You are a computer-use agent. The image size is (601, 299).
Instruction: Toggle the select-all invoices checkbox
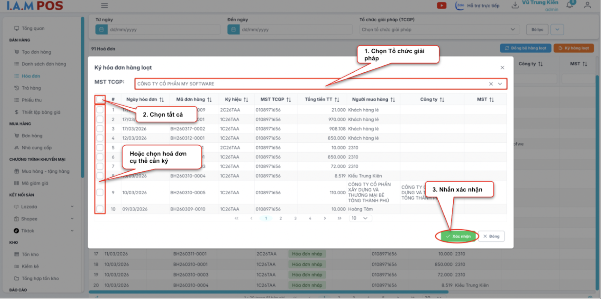pos(100,99)
